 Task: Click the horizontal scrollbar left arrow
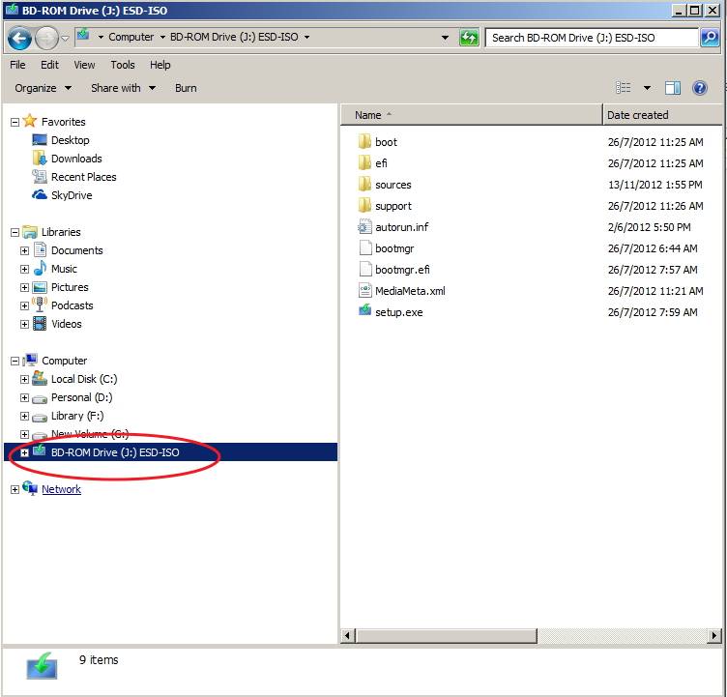348,635
